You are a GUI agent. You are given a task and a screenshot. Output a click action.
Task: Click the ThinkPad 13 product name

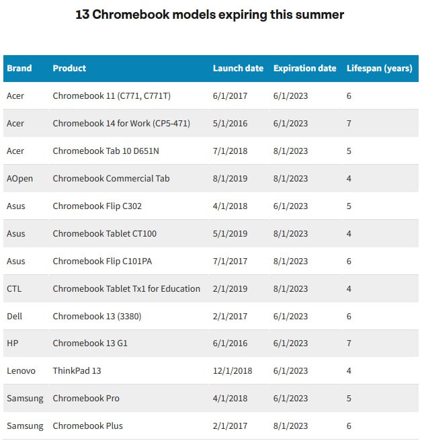pos(77,371)
